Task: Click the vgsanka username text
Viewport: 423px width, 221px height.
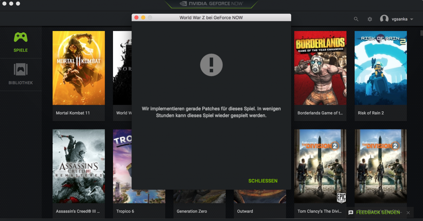Action: click(x=400, y=19)
